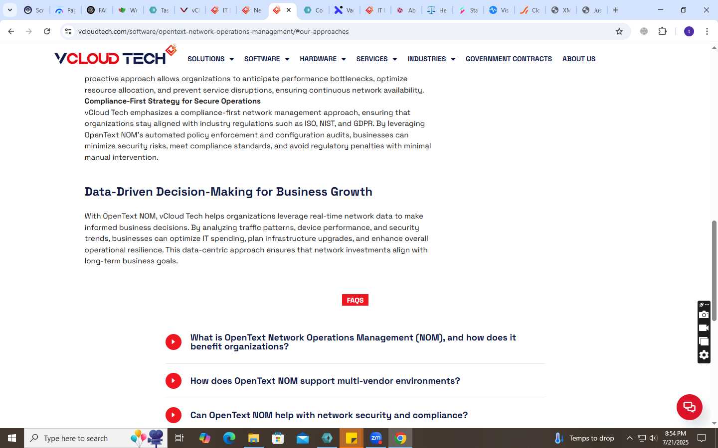Launch Microsoft Edge from the taskbar
The width and height of the screenshot is (718, 448).
(229, 438)
